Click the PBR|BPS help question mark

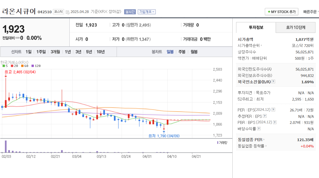click(x=275, y=123)
